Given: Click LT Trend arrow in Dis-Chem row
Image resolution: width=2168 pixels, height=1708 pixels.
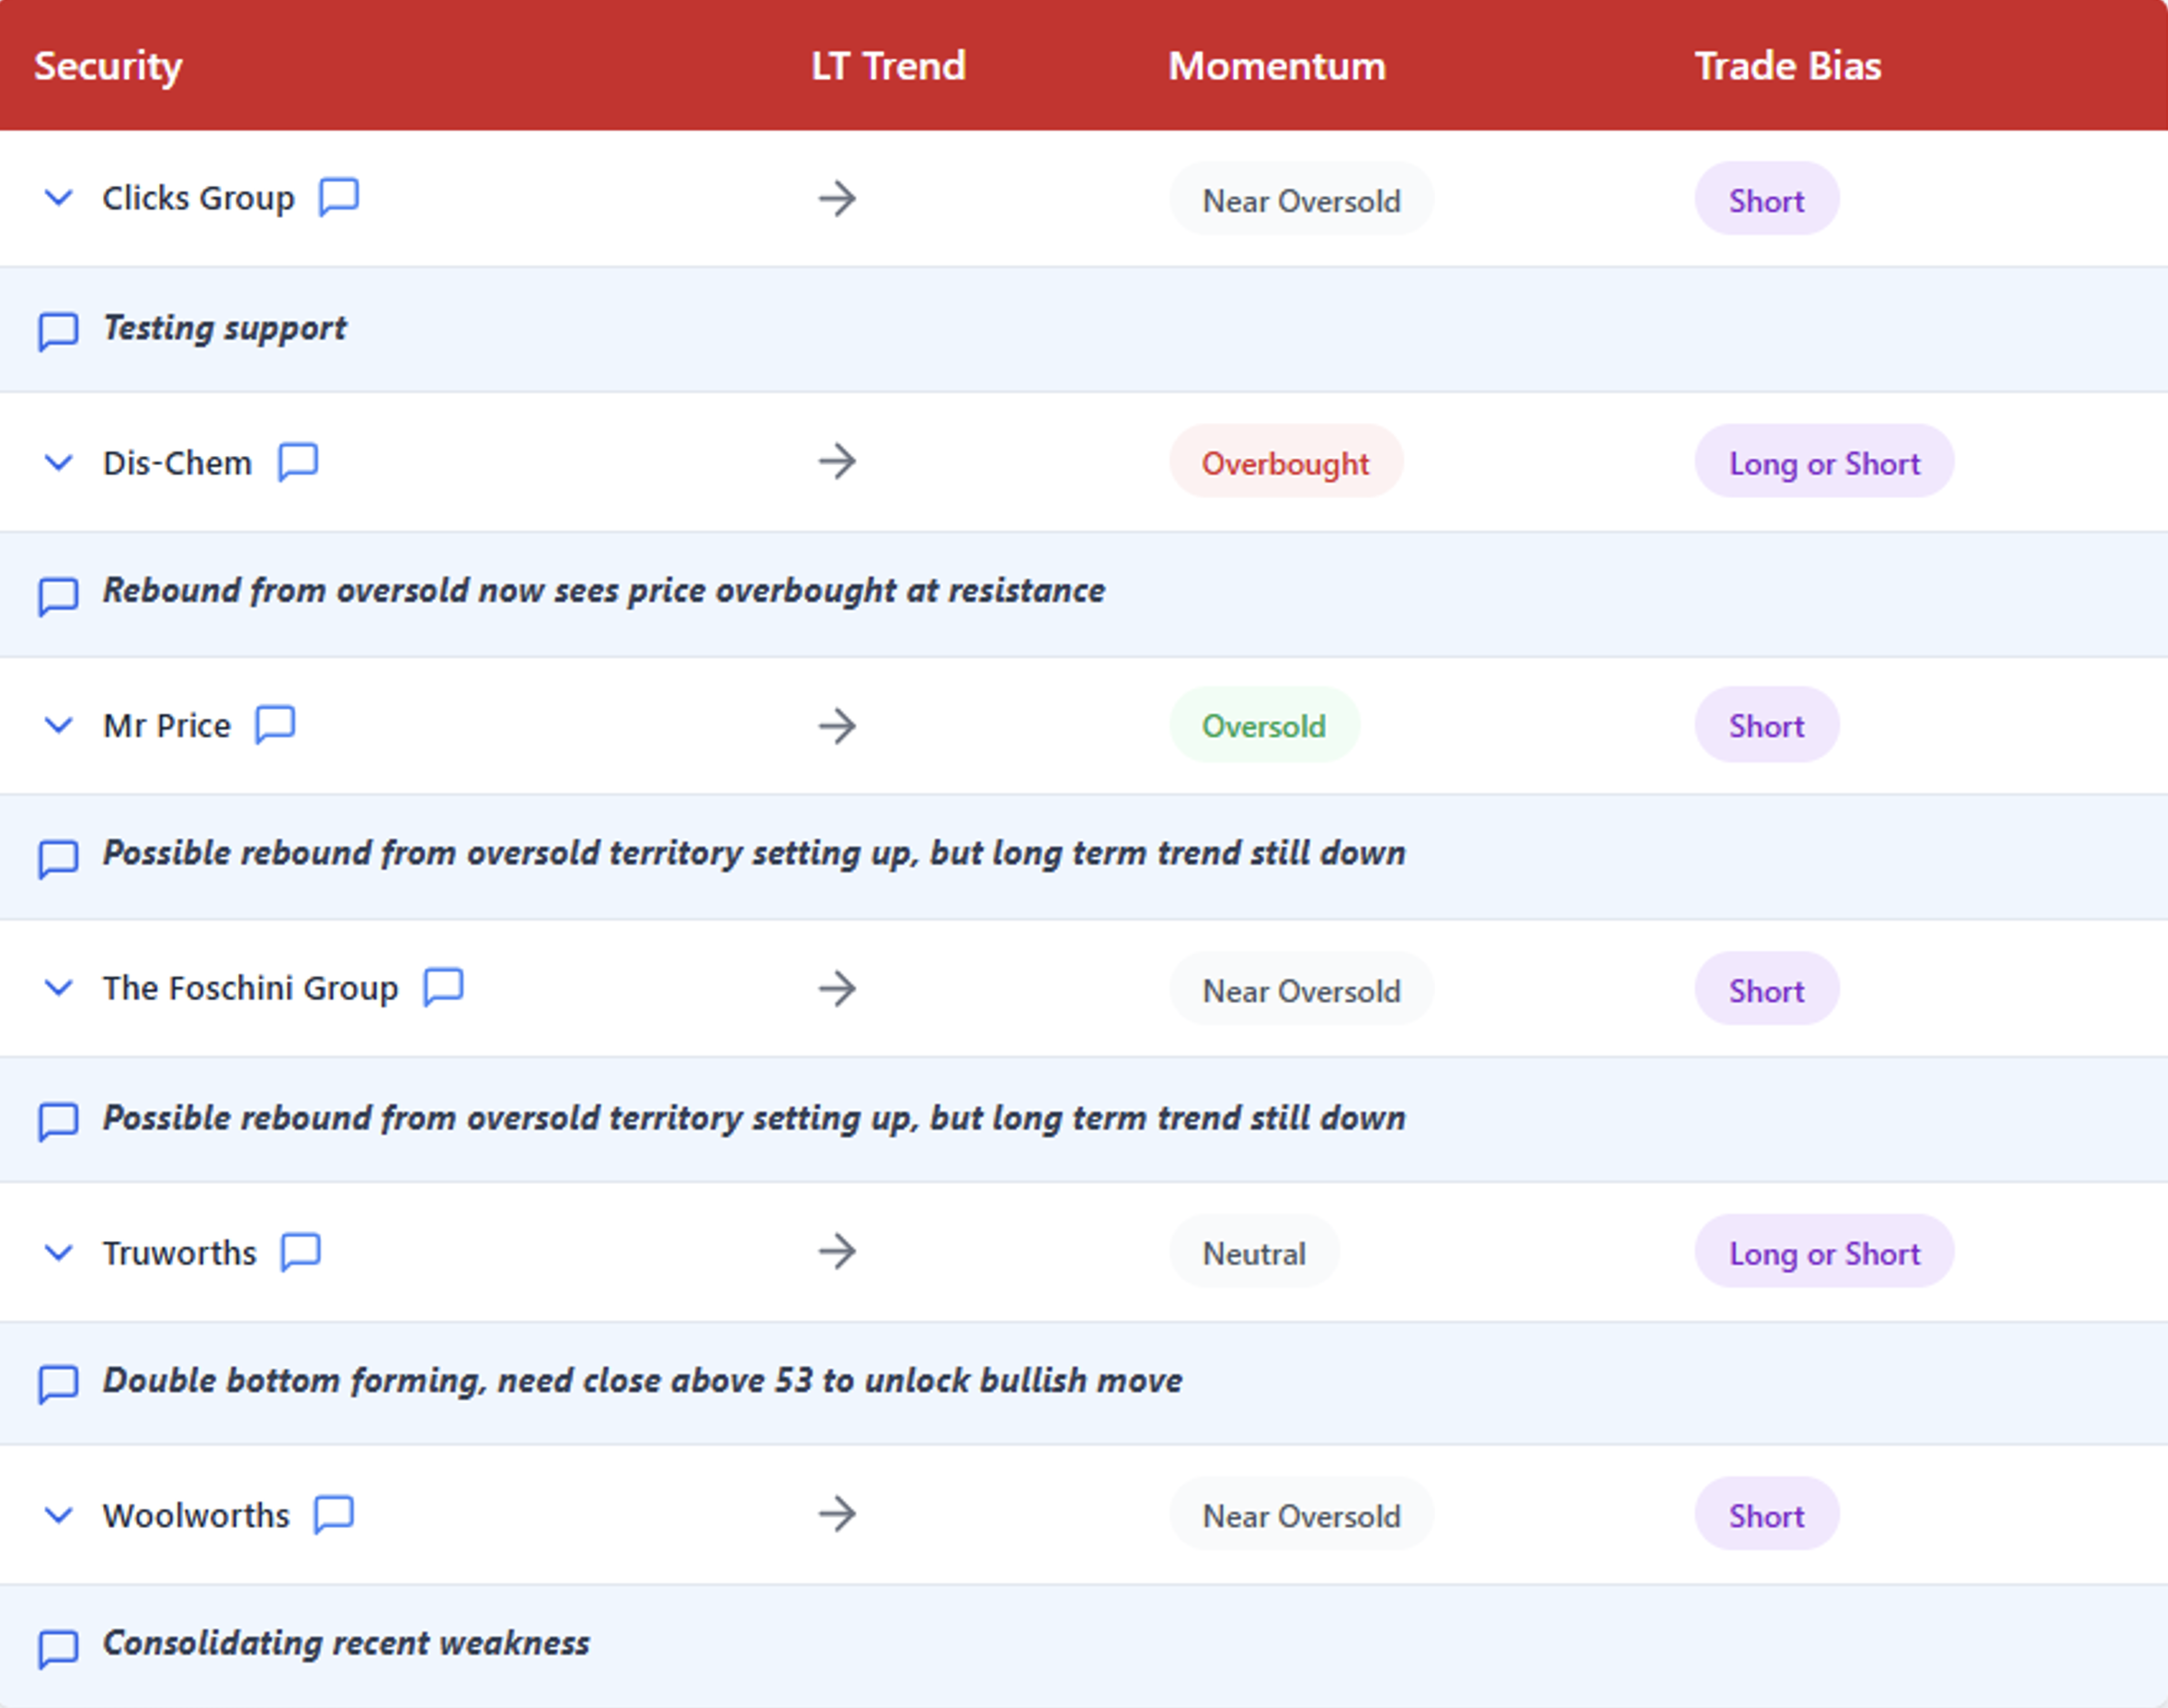Looking at the screenshot, I should [837, 461].
